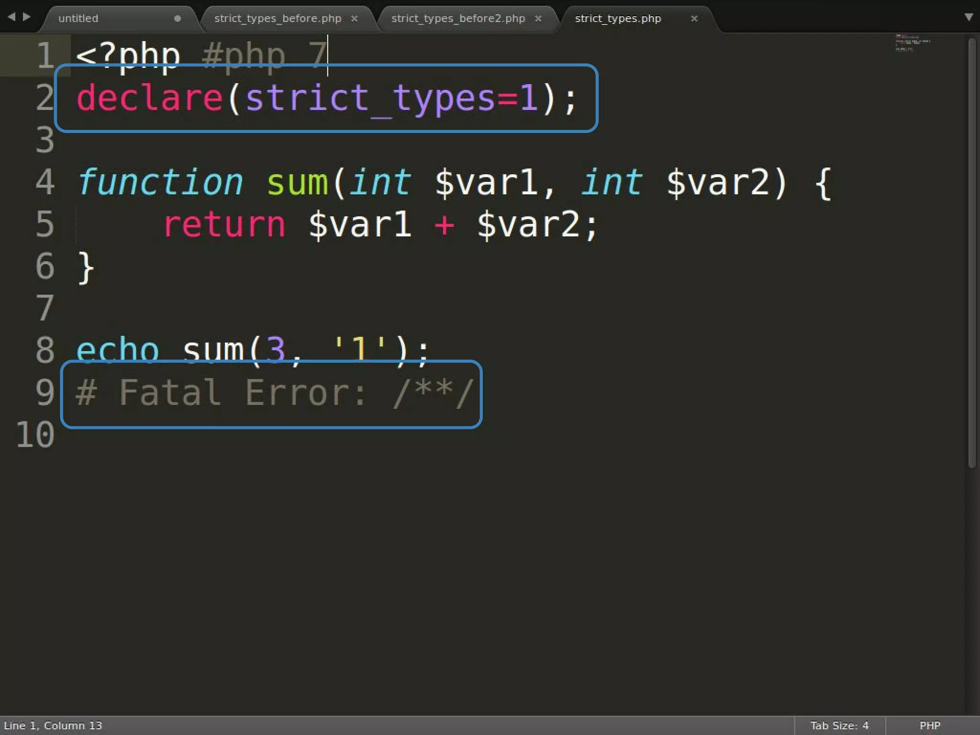
Task: Click the unsaved dot on untitled tab
Action: pos(178,19)
